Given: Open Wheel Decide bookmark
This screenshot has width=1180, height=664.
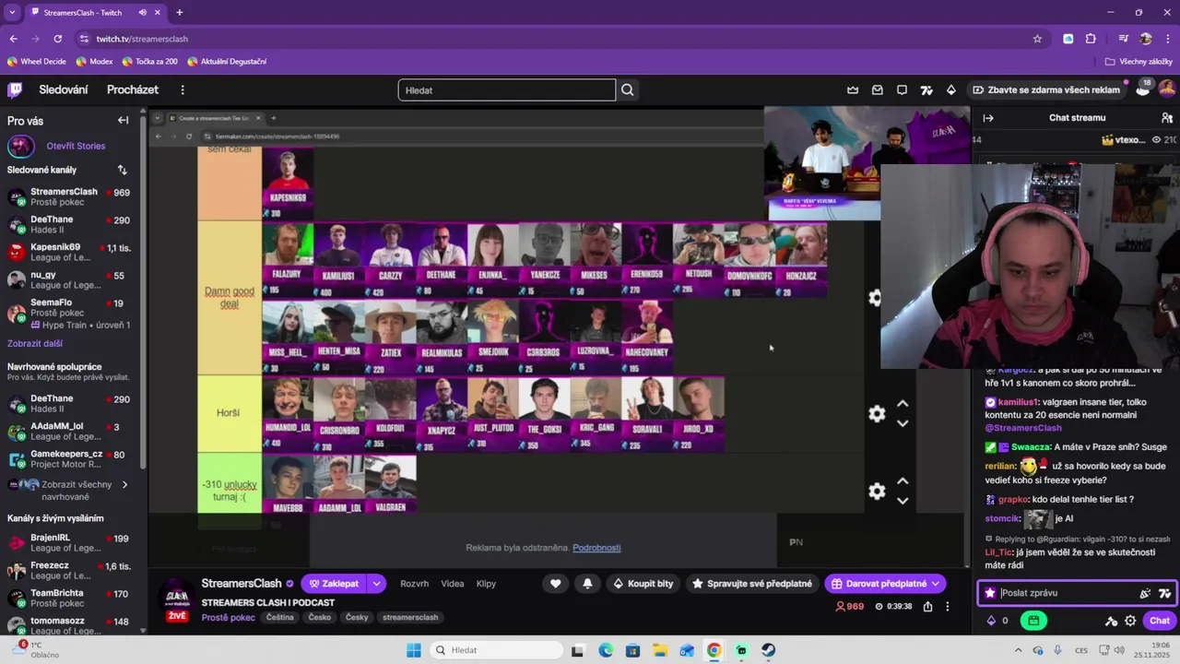Looking at the screenshot, I should pyautogui.click(x=37, y=62).
